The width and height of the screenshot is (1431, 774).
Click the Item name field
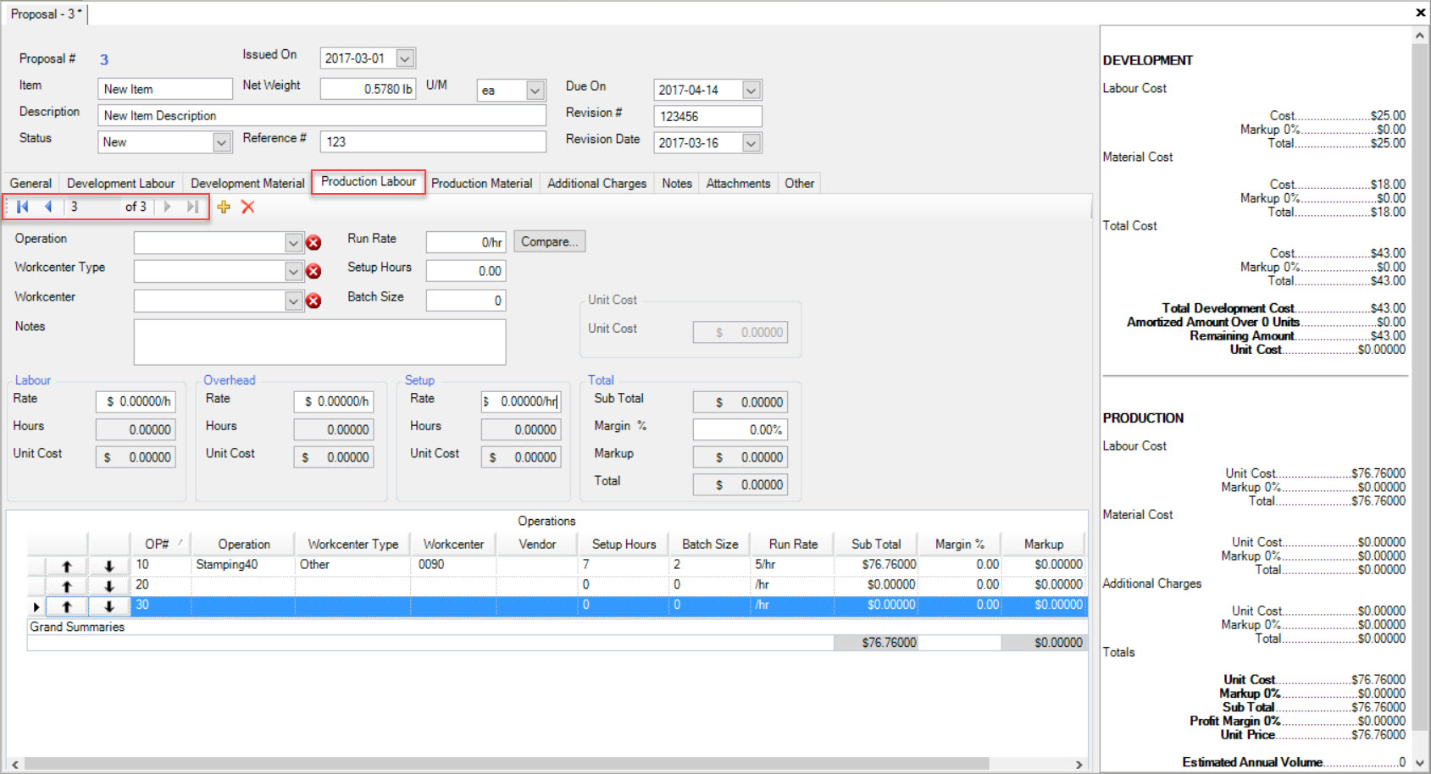tap(165, 89)
